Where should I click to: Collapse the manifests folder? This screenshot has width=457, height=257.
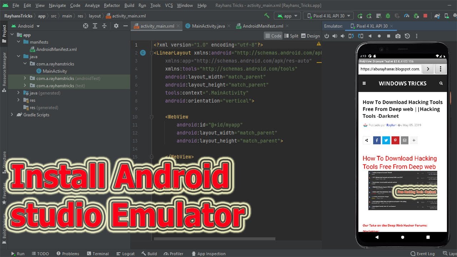(x=19, y=42)
